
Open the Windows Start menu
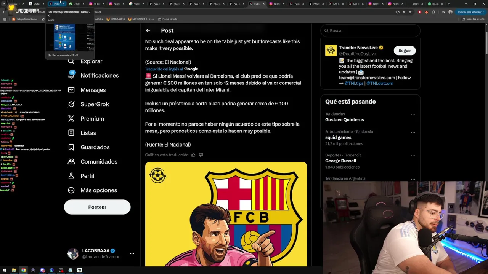5,270
